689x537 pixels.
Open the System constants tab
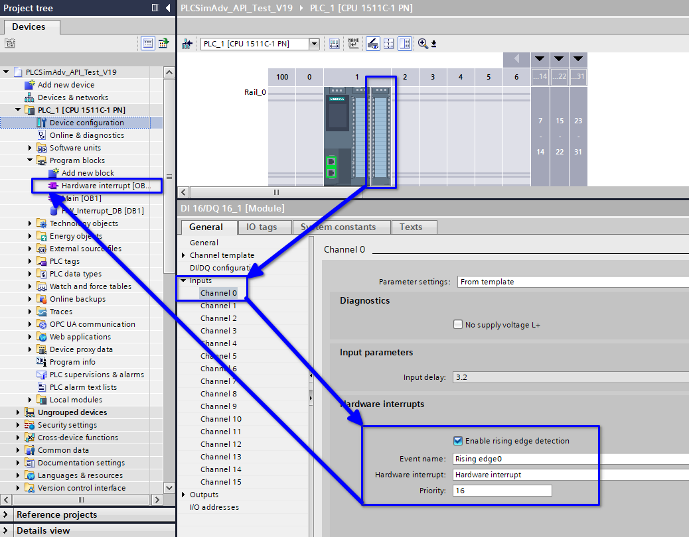coord(338,227)
